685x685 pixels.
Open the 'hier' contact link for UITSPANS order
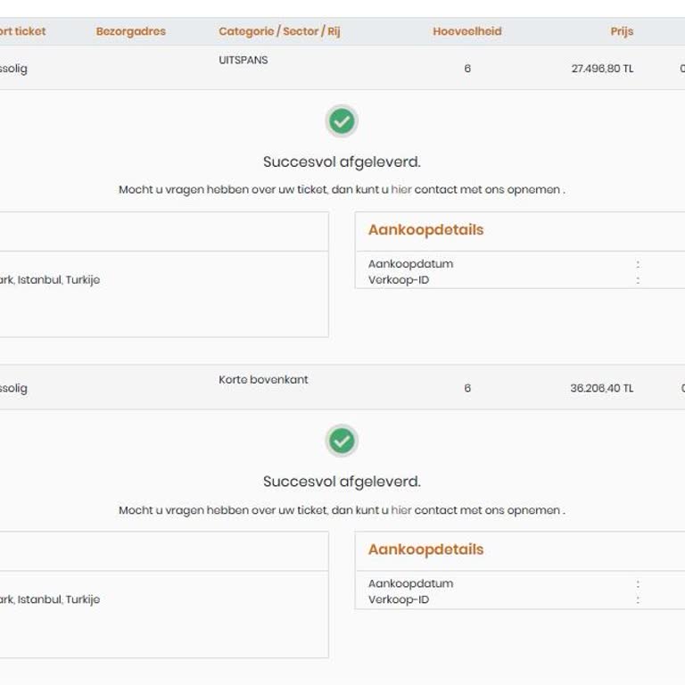[x=401, y=190]
